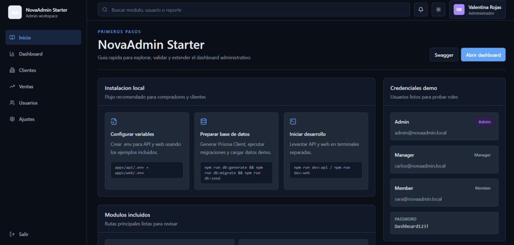This screenshot has width=514, height=245.
Task: Click the PRIMEROS PASOS label
Action: [x=119, y=32]
